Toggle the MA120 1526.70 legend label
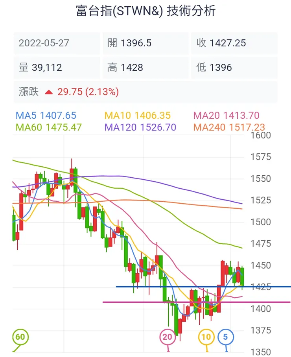 coord(140,127)
